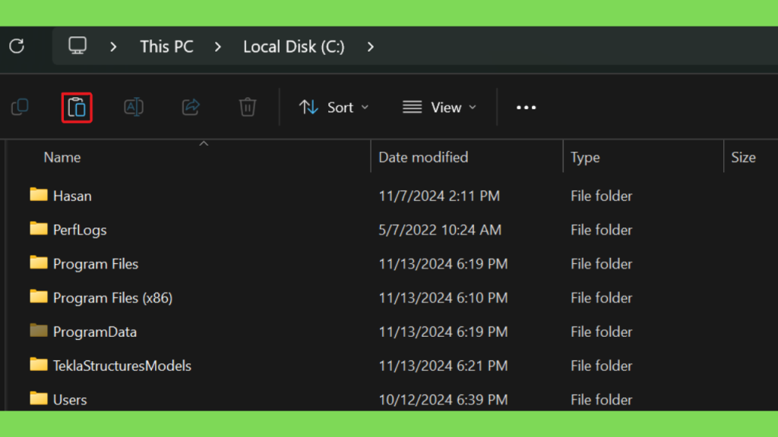Click the computer monitor icon in address bar
The image size is (778, 437).
click(x=77, y=46)
